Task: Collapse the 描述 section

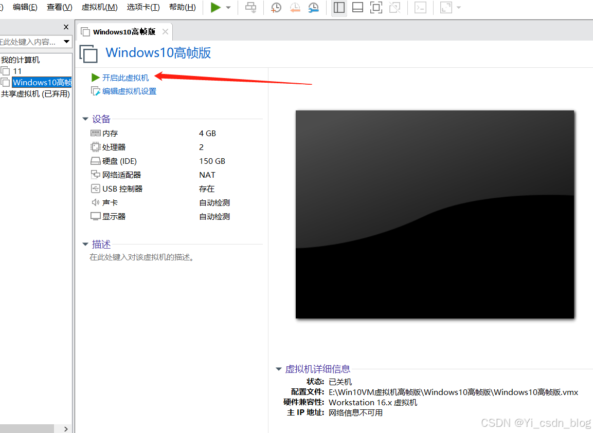Action: [x=85, y=244]
